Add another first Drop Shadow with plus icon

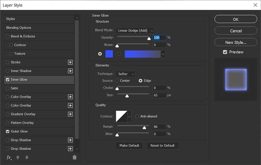coord(70,140)
